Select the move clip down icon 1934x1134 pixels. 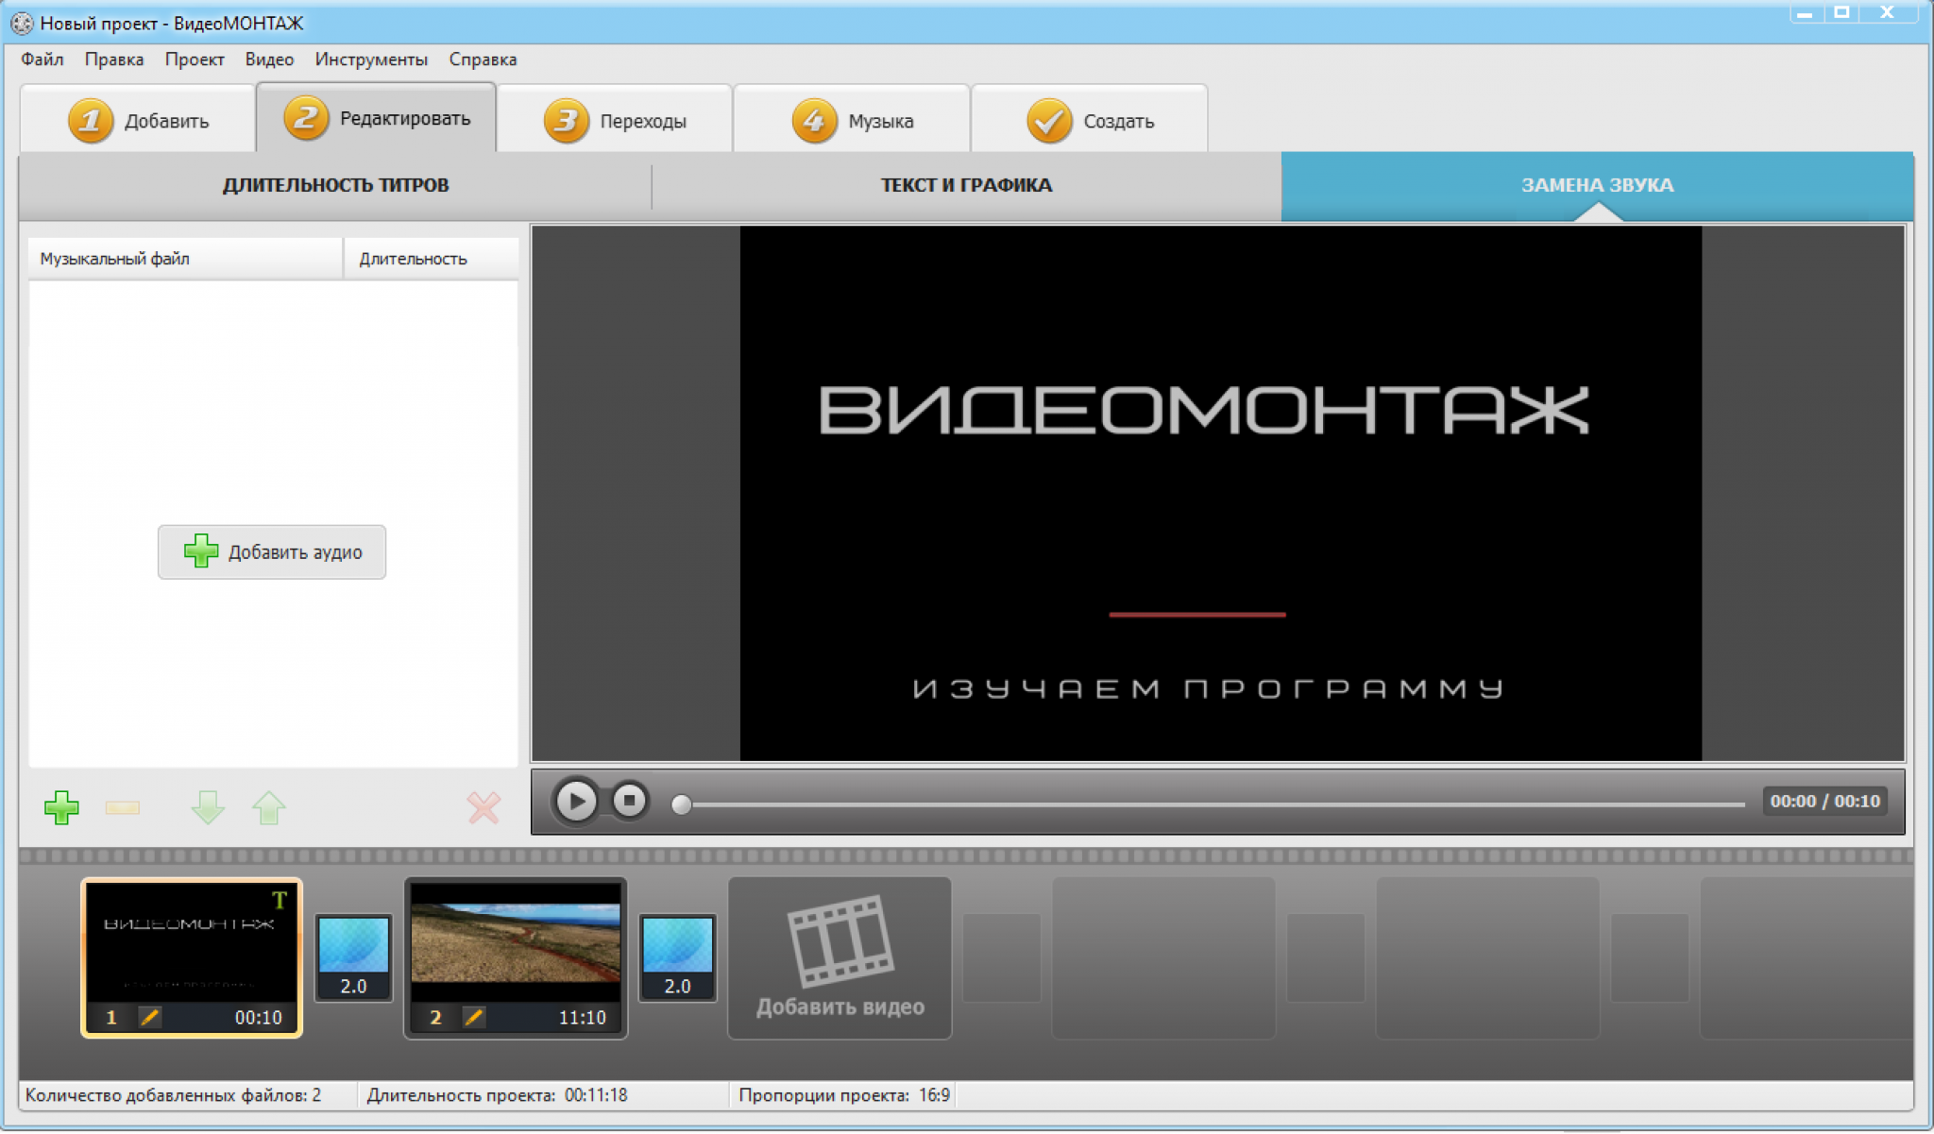(x=200, y=807)
